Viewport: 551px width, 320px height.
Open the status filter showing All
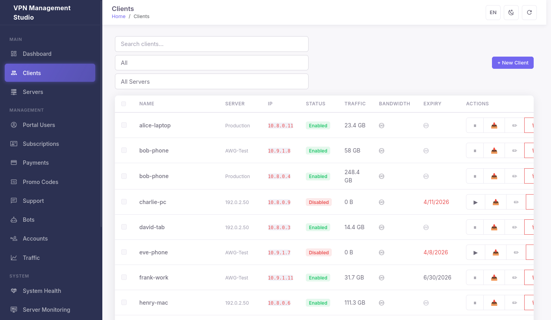[211, 63]
